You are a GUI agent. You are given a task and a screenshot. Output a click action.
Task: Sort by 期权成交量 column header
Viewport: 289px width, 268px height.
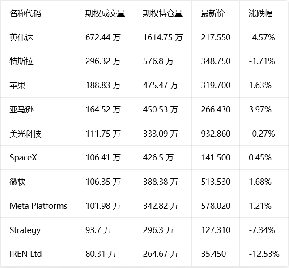105,13
